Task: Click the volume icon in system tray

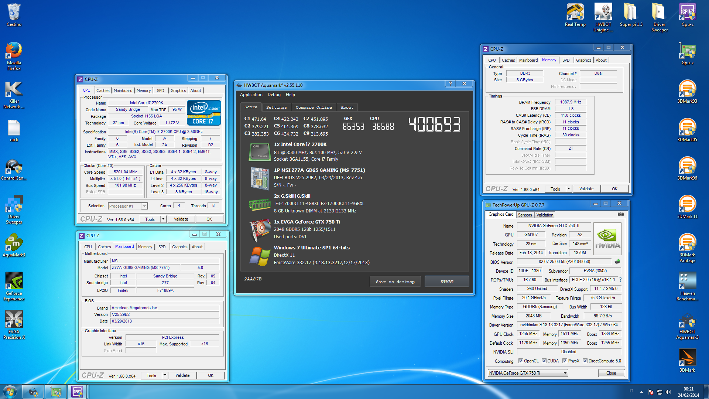Action: (x=668, y=392)
